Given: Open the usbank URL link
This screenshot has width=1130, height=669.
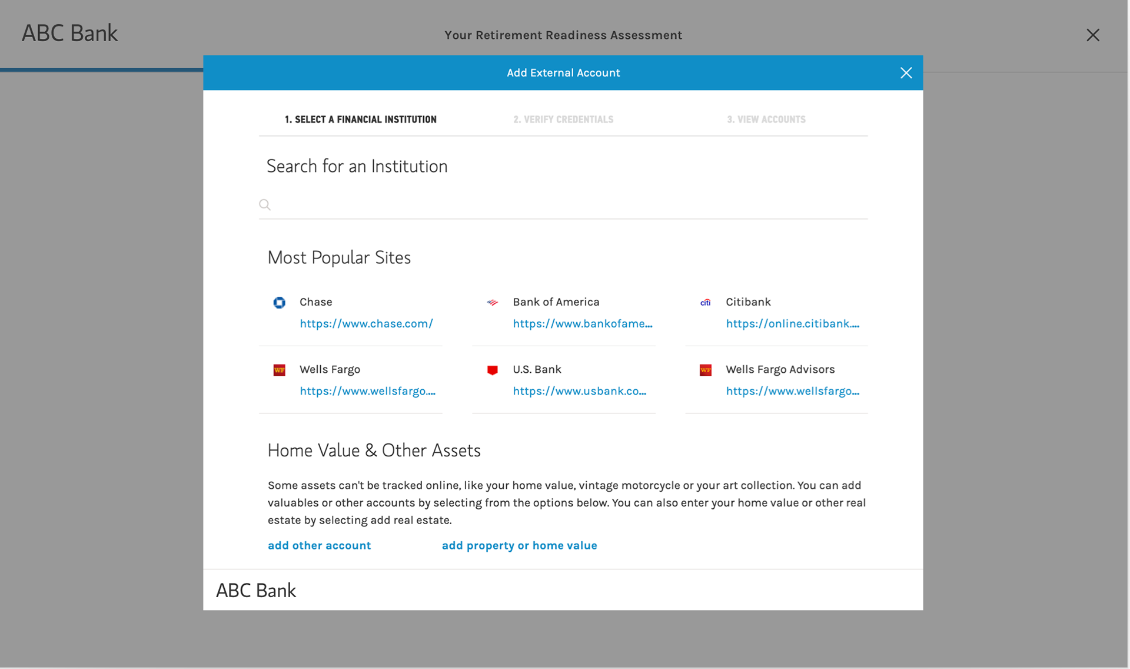Looking at the screenshot, I should coord(580,391).
